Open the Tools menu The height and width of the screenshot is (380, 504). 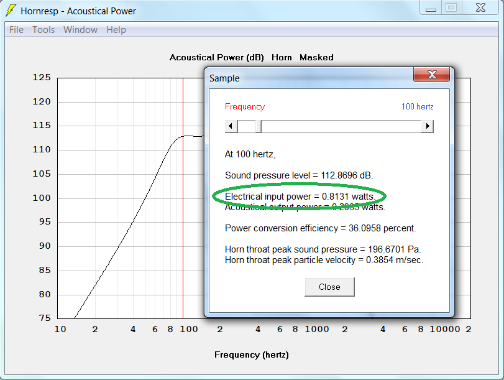[44, 30]
